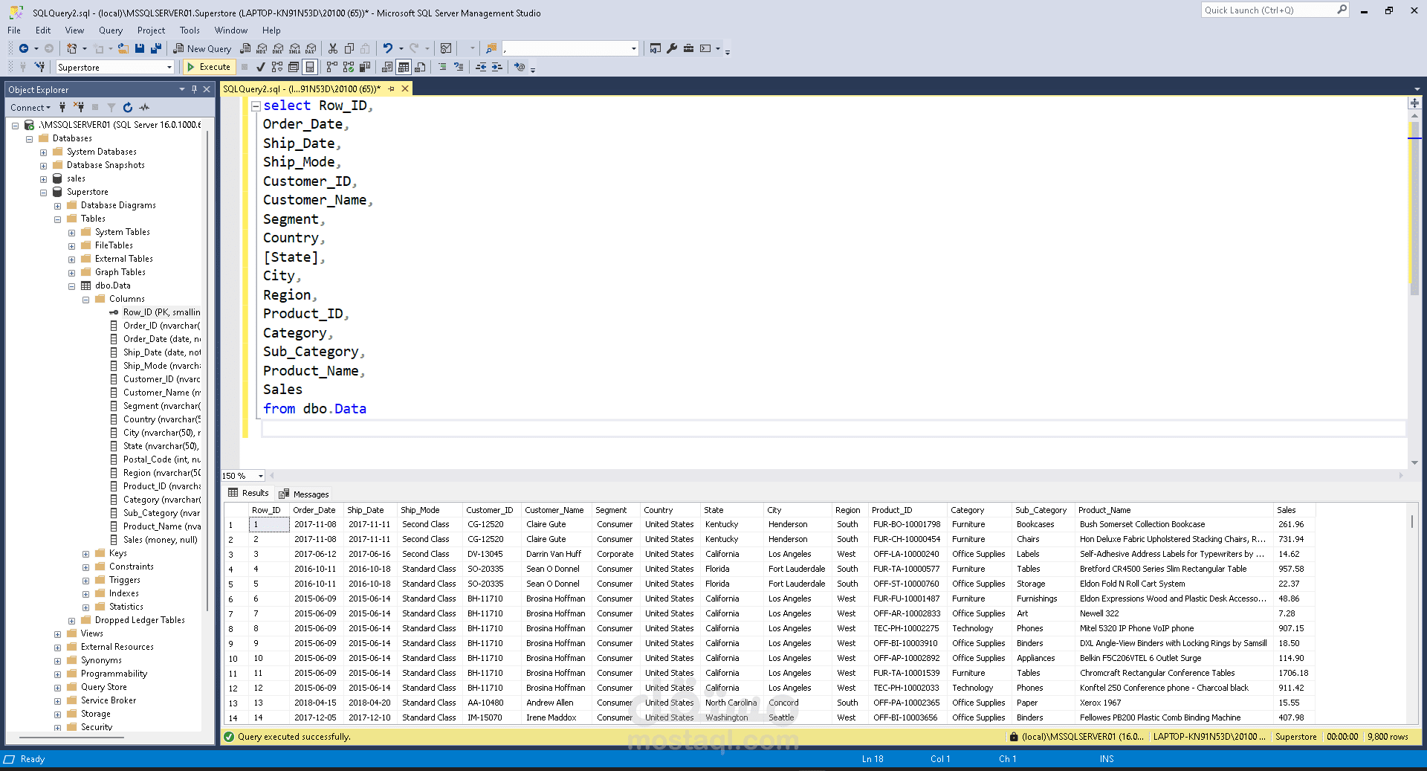The width and height of the screenshot is (1427, 771).
Task: Open a DMX query using the DMX icon
Action: coord(278,48)
